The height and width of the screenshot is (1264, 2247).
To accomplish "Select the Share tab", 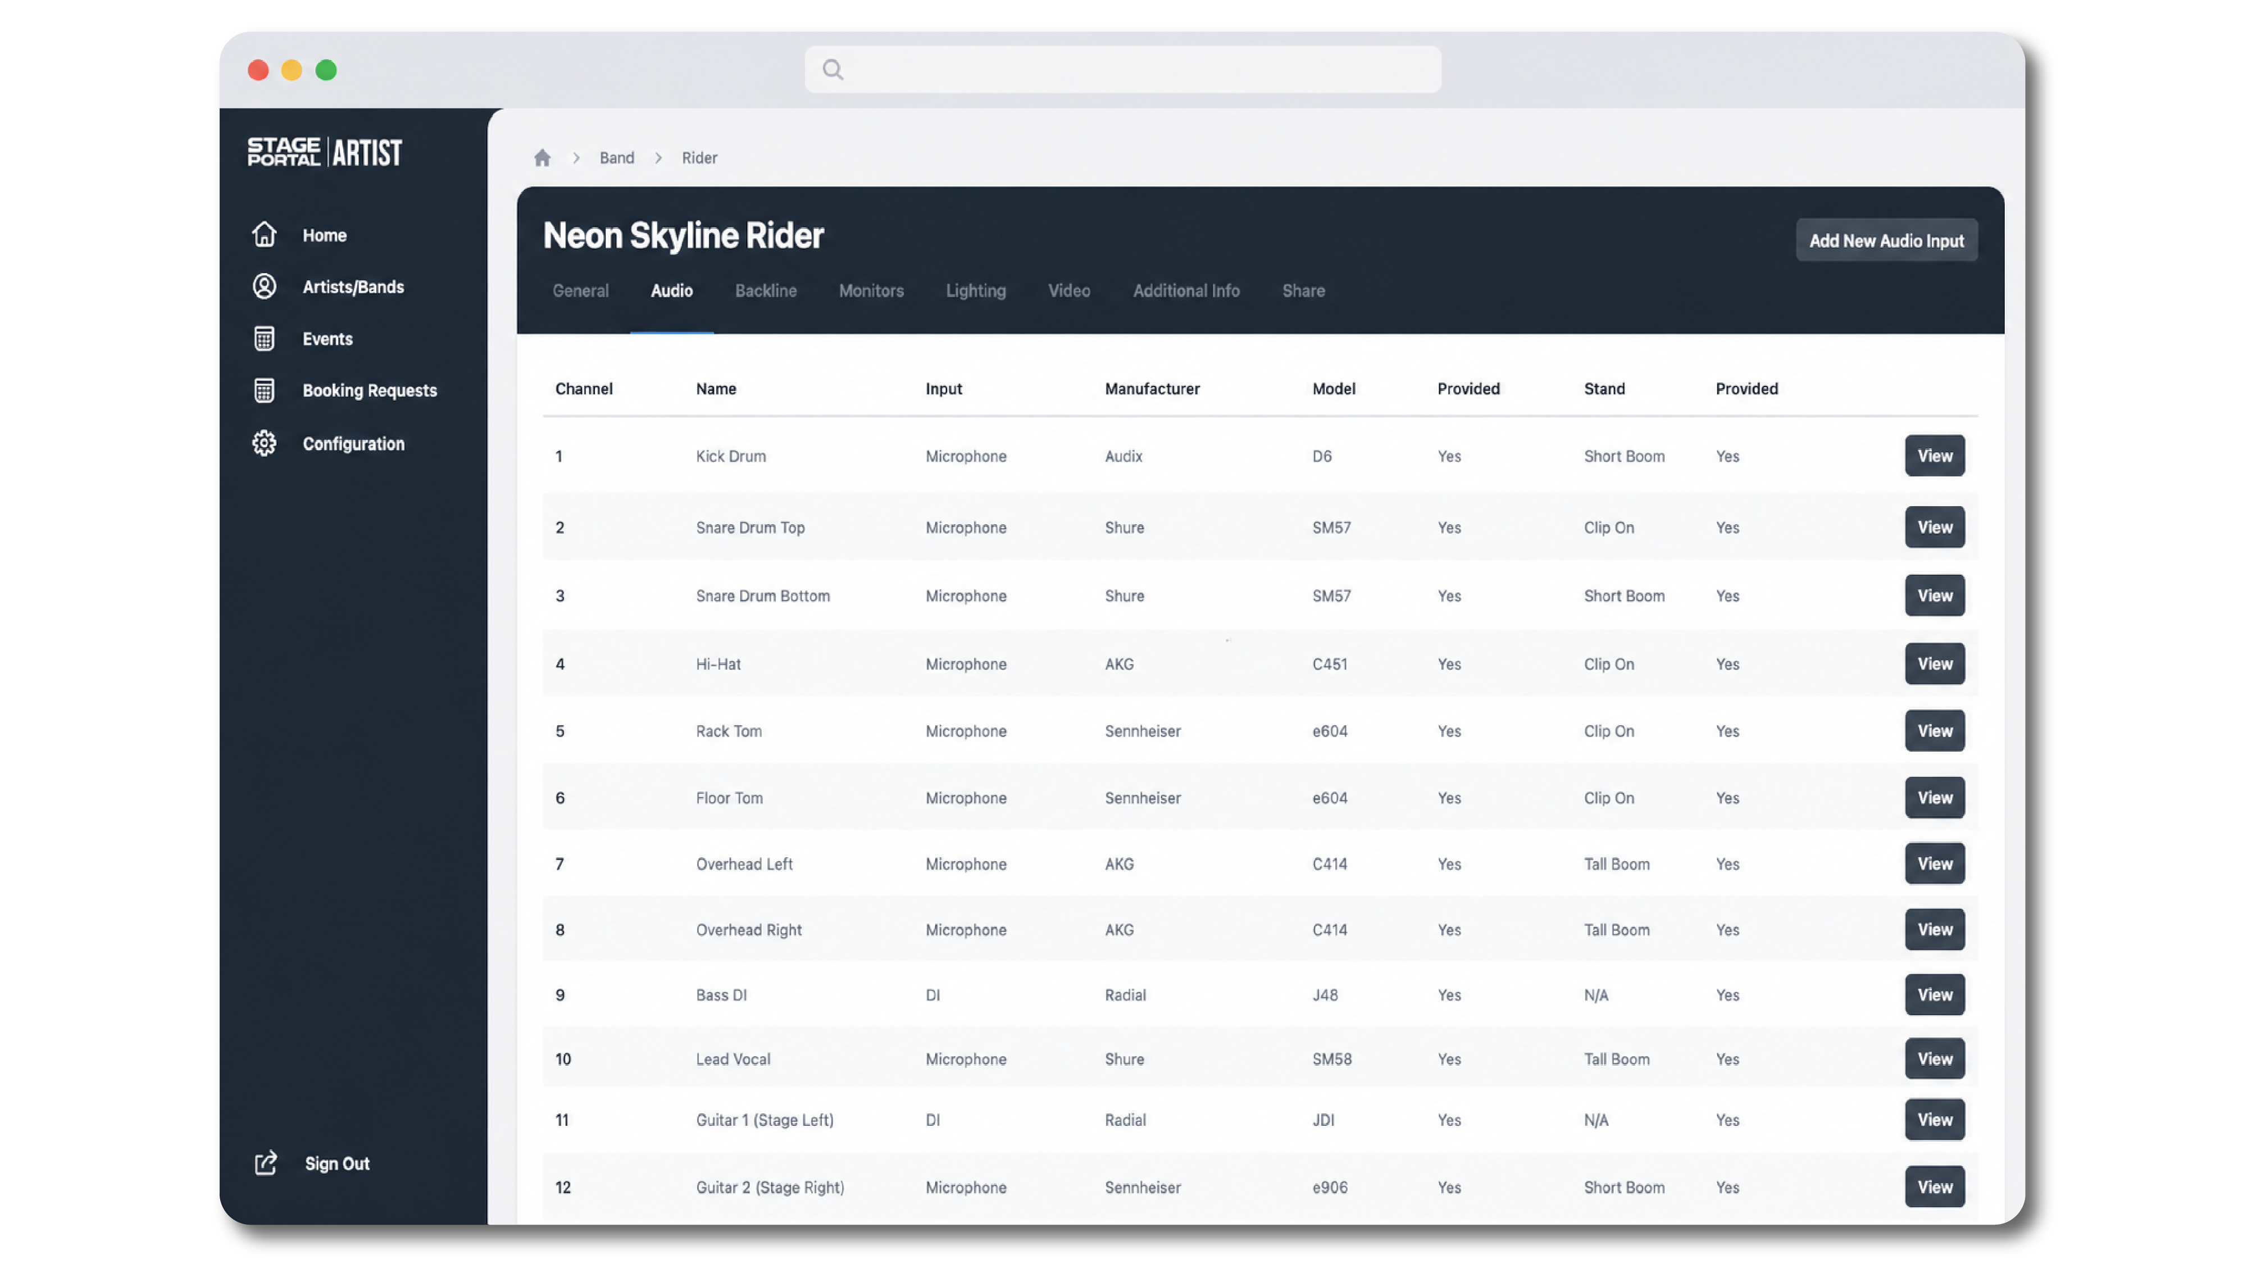I will pos(1303,290).
